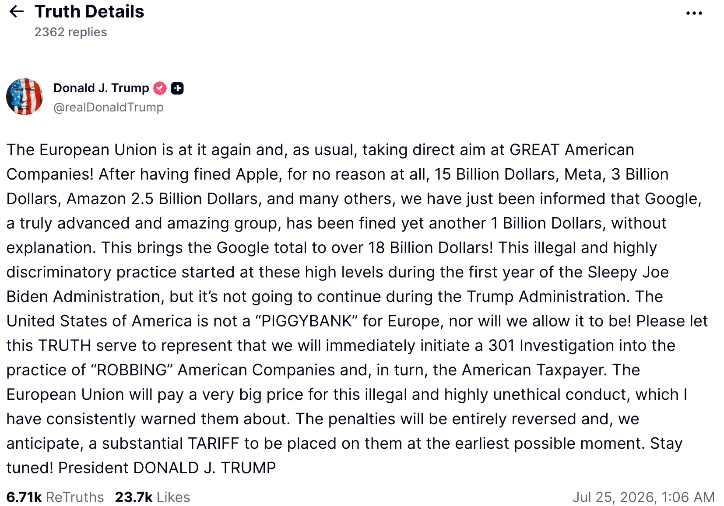The width and height of the screenshot is (724, 506).
Task: View the 6.71k ReTruths list
Action: (55, 497)
